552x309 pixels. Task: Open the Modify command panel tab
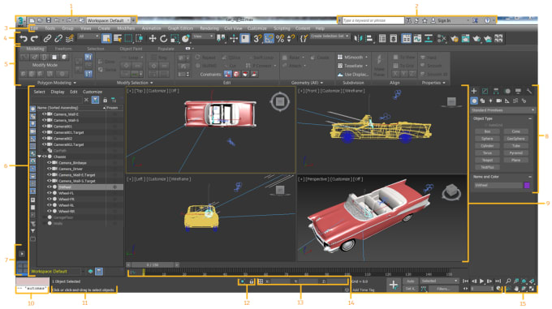click(x=485, y=91)
